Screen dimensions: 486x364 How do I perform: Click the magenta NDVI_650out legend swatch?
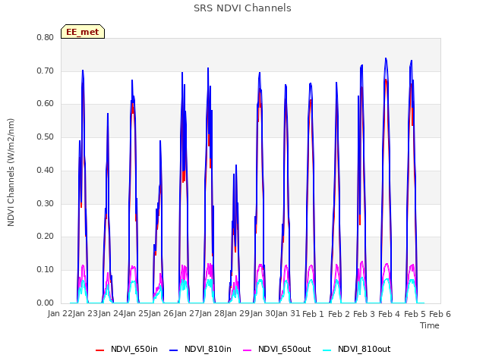[248, 350]
